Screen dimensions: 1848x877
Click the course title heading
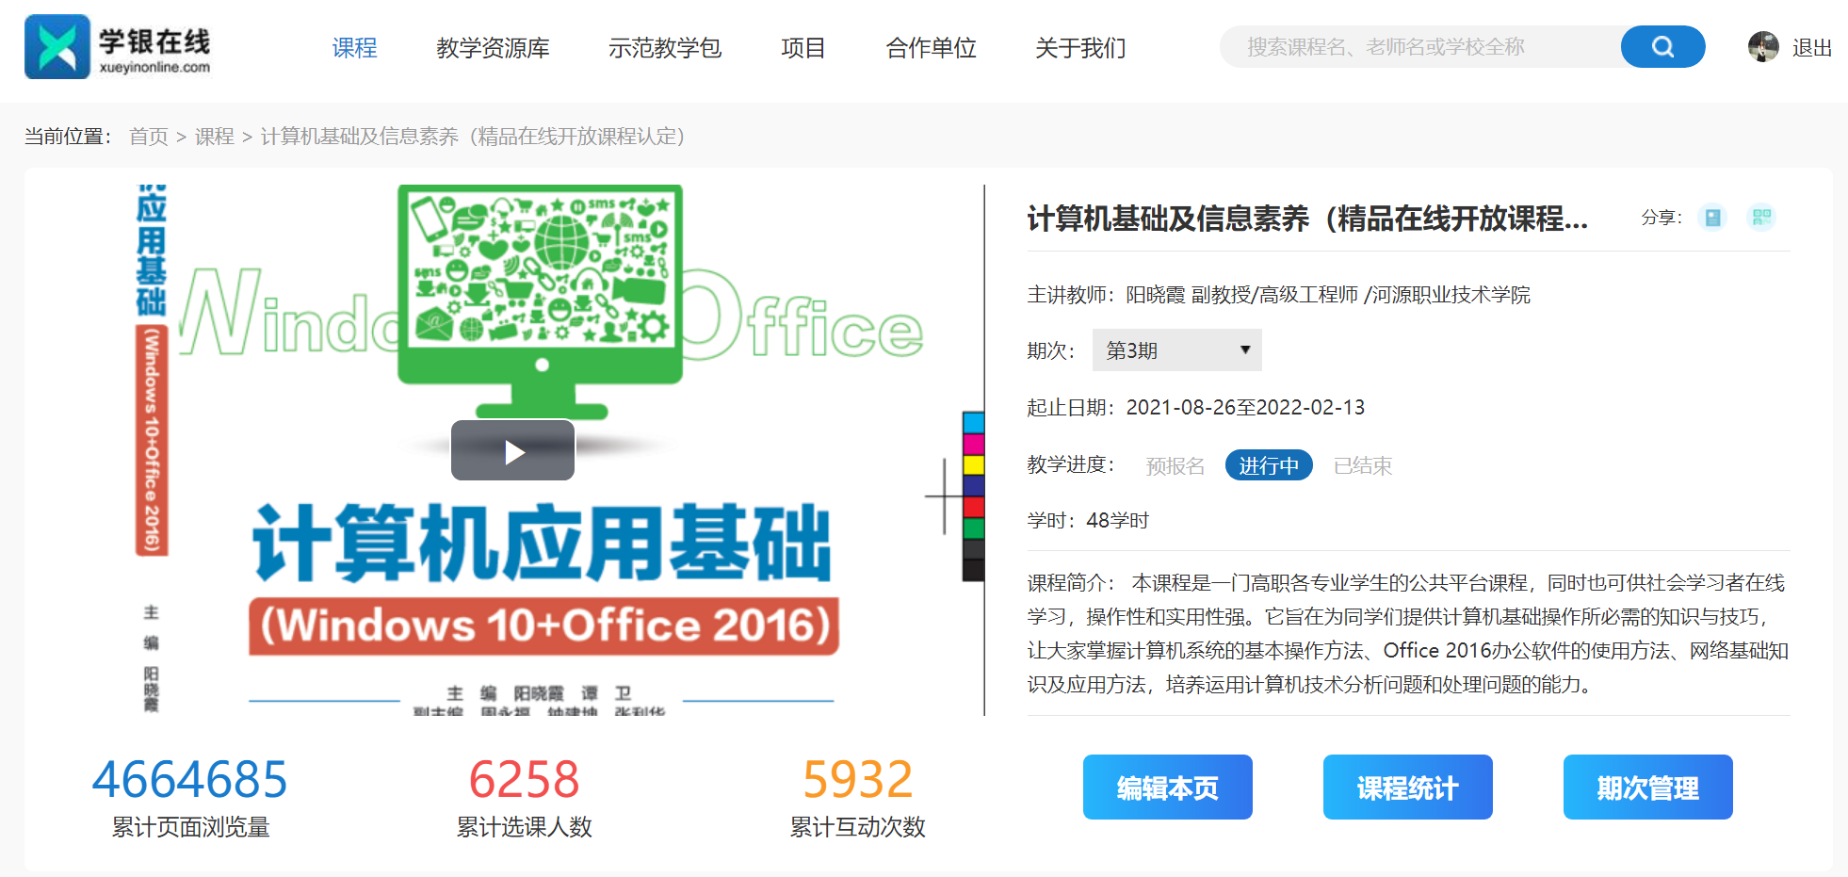coord(1307,219)
